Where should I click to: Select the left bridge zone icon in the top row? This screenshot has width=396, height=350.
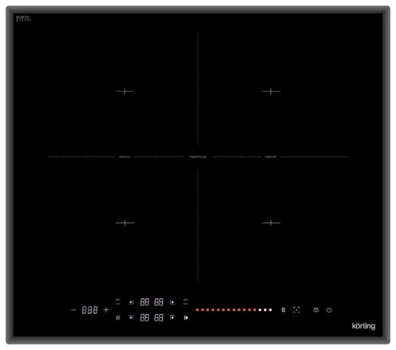pyautogui.click(x=118, y=302)
